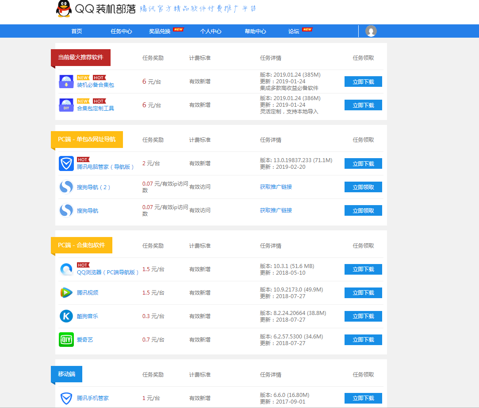
Task: Open 奖品兑换 menu item
Action: click(160, 31)
